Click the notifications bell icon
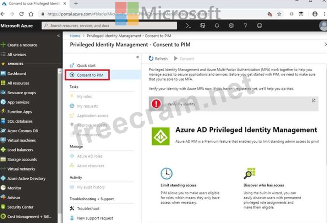The image size is (327, 223). point(217,26)
